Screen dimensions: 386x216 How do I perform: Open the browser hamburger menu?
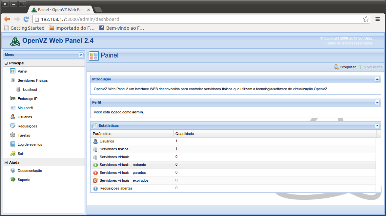[x=377, y=19]
